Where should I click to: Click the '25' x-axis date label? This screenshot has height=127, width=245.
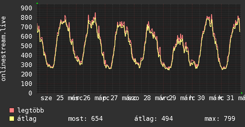pyautogui.click(x=60, y=98)
